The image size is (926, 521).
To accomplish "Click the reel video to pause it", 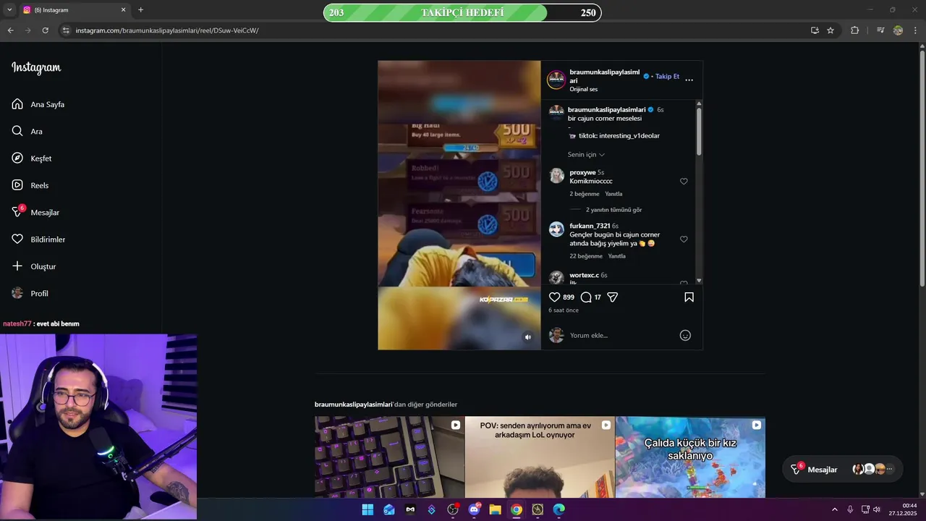I will coord(459,205).
